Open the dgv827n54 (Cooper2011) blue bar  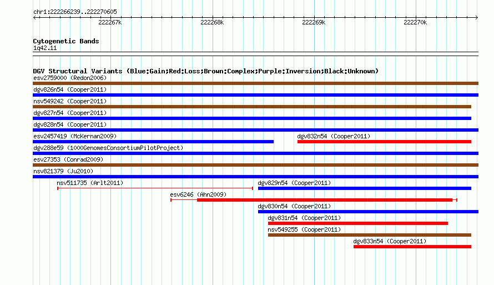(x=252, y=118)
